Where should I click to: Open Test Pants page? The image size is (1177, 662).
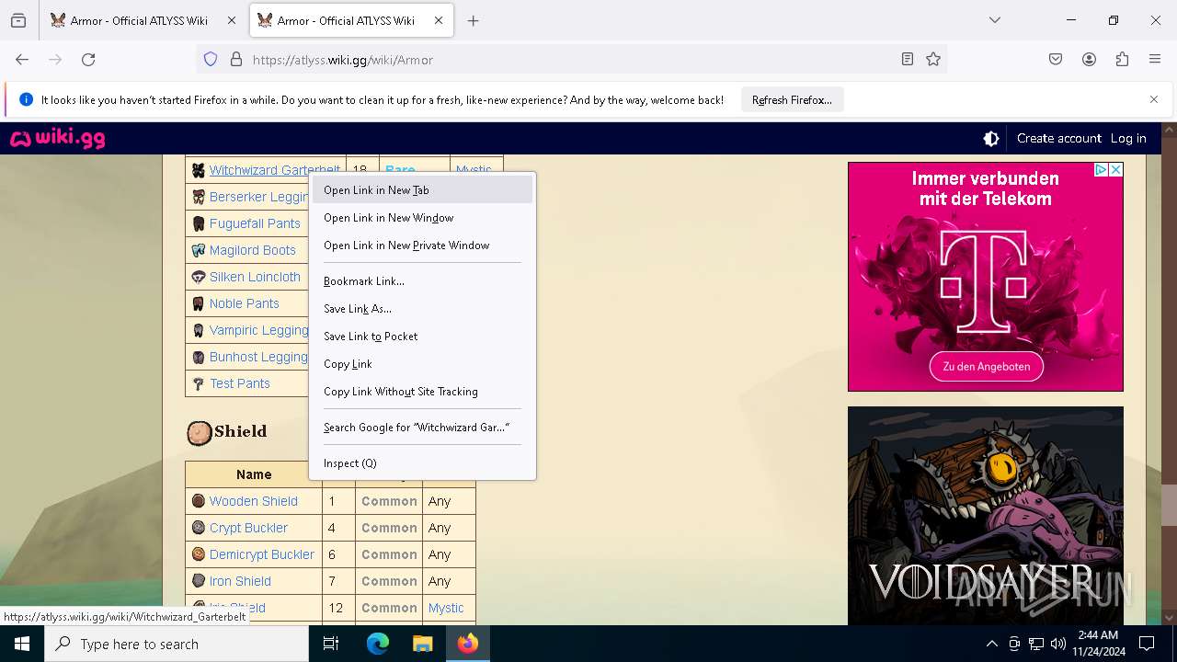(x=239, y=383)
